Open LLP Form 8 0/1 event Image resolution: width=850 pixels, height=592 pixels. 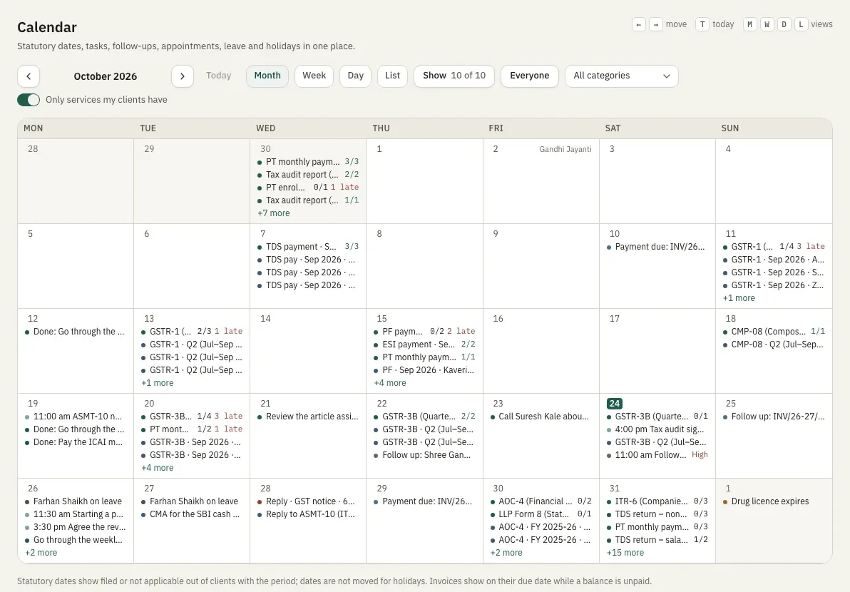click(x=541, y=514)
